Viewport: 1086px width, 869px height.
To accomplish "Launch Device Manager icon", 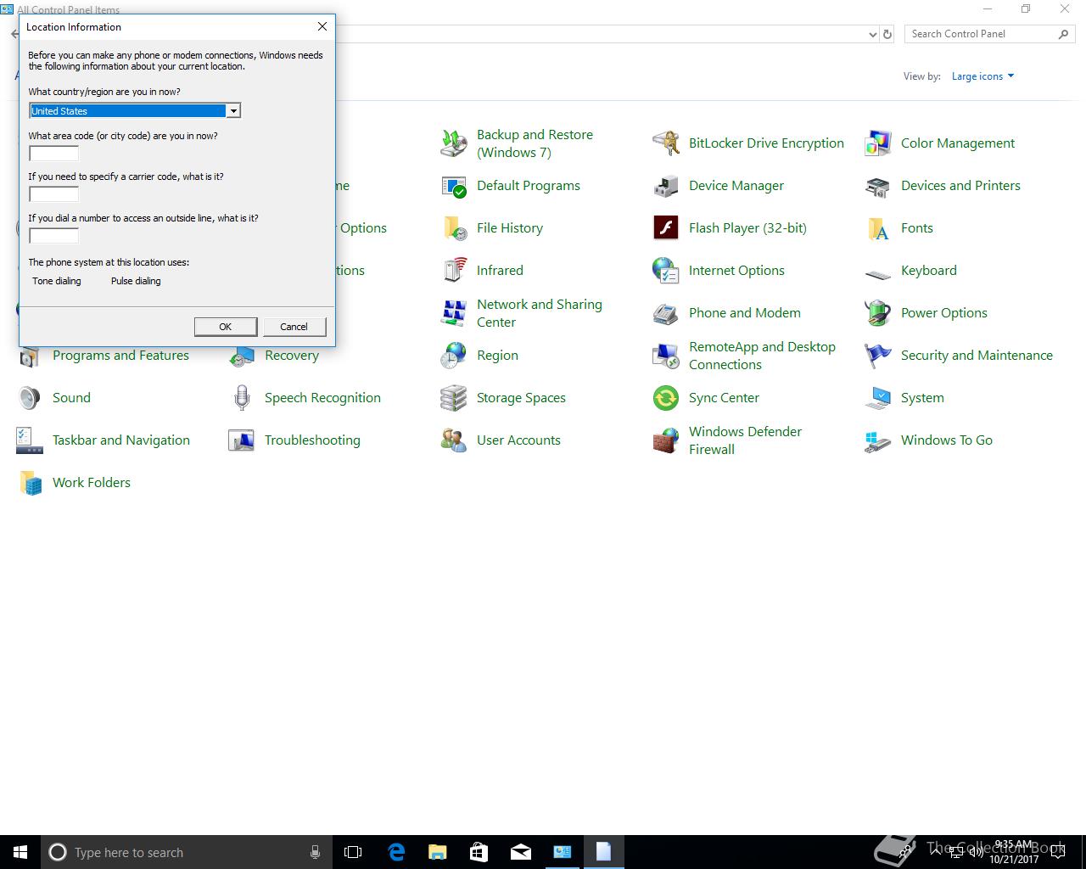I will tap(666, 186).
